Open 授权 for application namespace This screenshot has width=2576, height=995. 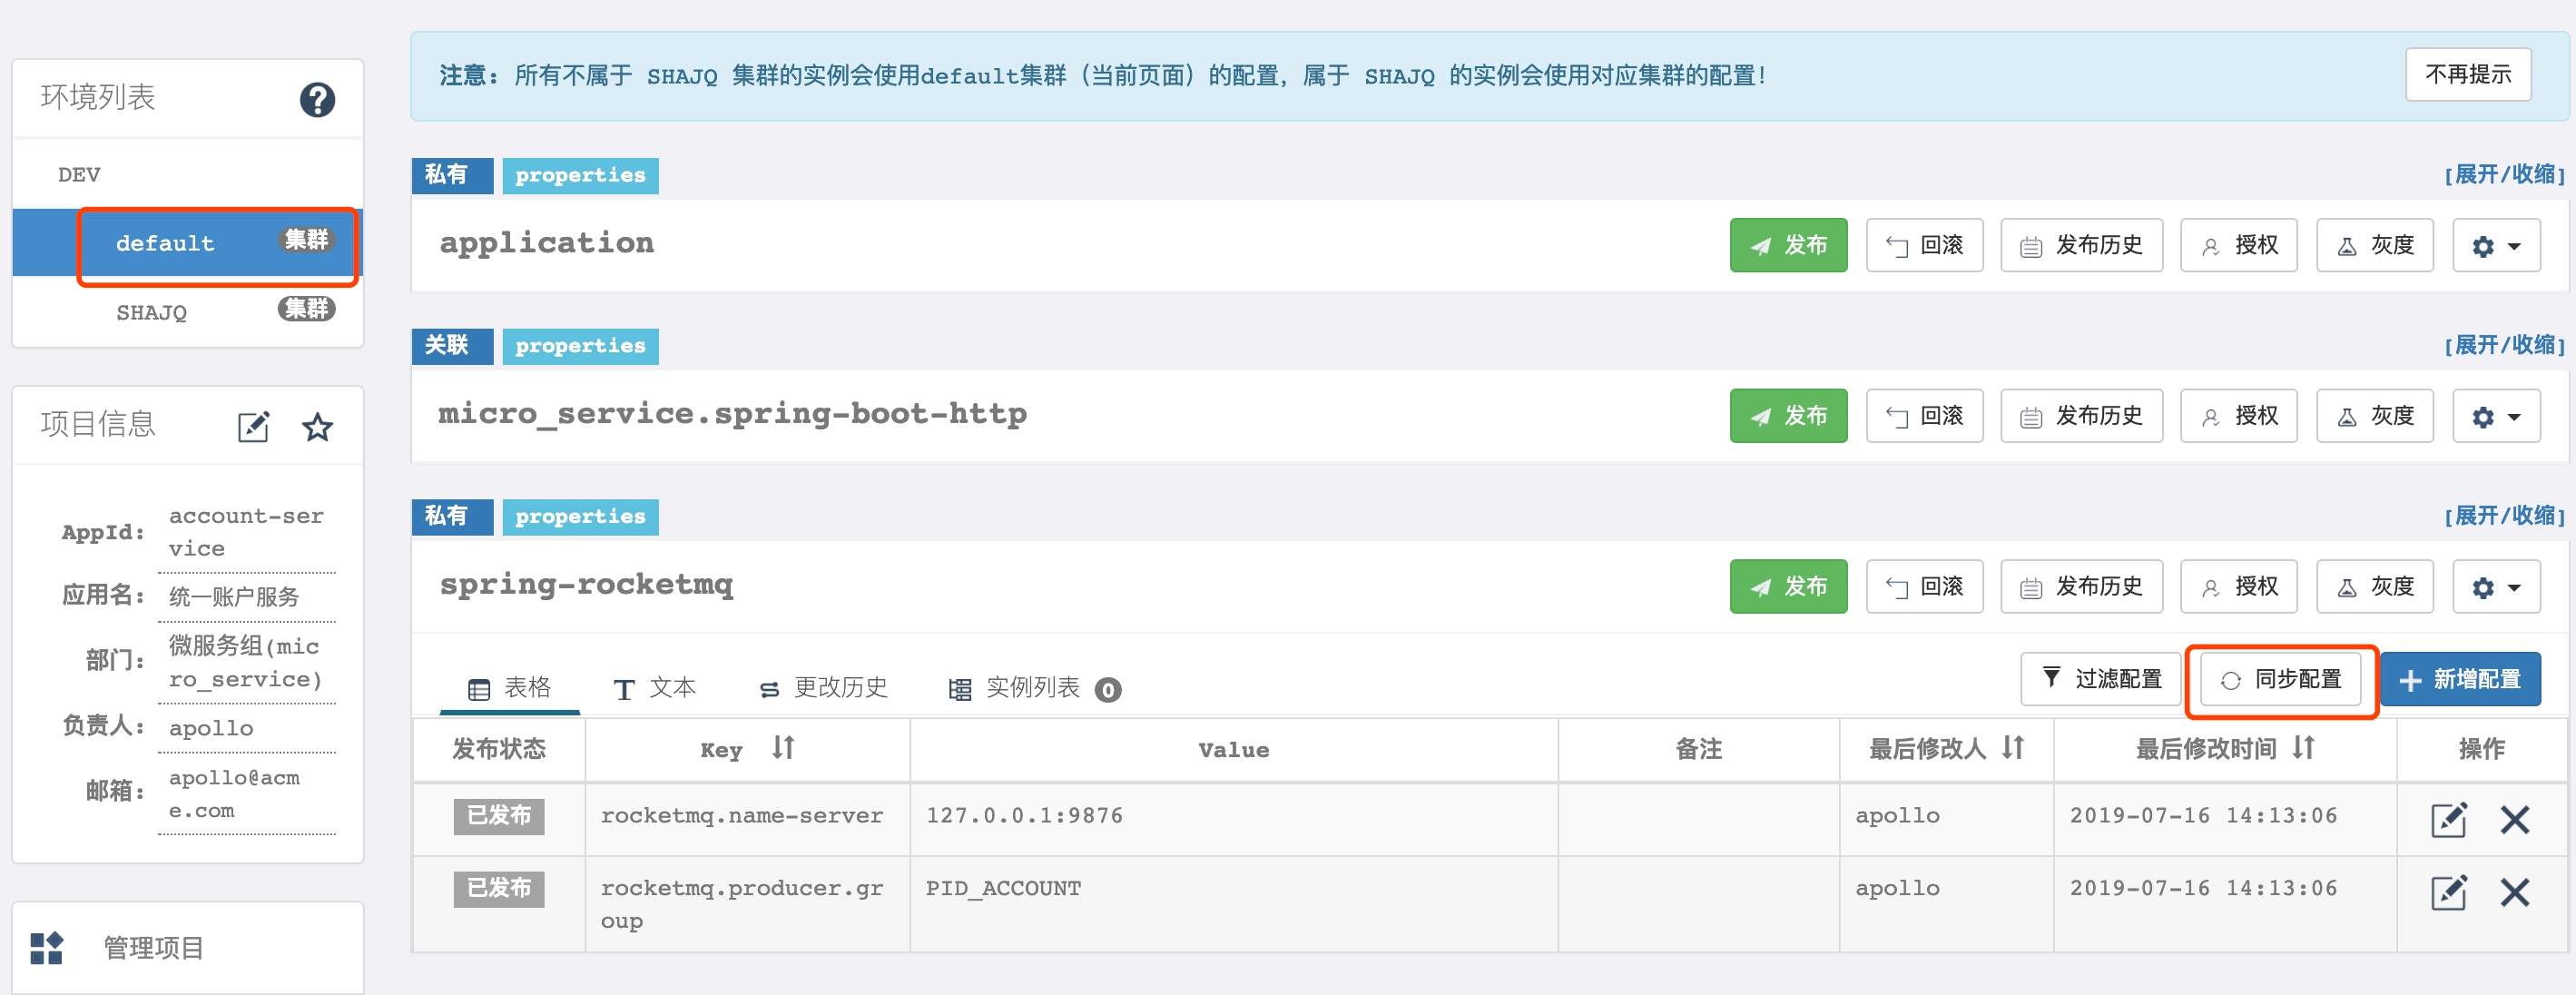[2239, 245]
